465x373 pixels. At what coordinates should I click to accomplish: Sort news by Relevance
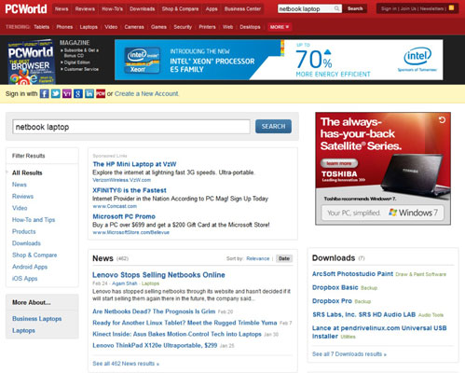coord(258,258)
